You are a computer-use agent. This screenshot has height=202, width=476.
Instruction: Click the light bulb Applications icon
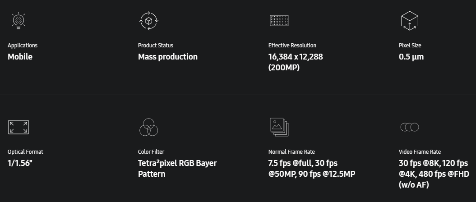[18, 21]
